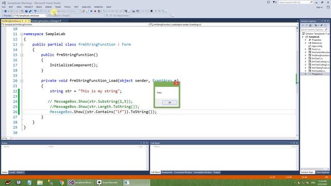Click the Navigate Backward toolbar icon
This screenshot has height=186, width=331.
pyautogui.click(x=6, y=11)
